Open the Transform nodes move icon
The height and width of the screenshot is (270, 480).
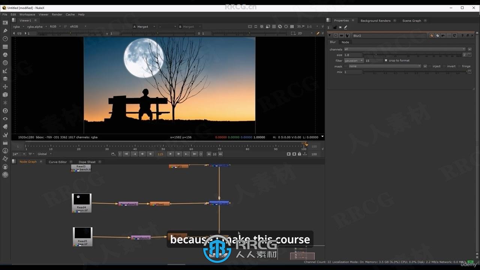(5, 87)
